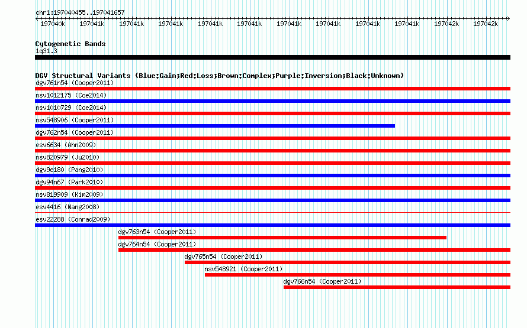Select the blue bar for dgv9e180
Screen dimensions: 527x328
coord(272,176)
